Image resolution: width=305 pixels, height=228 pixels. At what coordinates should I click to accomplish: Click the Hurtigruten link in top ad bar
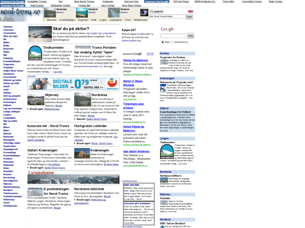(x=108, y=2)
